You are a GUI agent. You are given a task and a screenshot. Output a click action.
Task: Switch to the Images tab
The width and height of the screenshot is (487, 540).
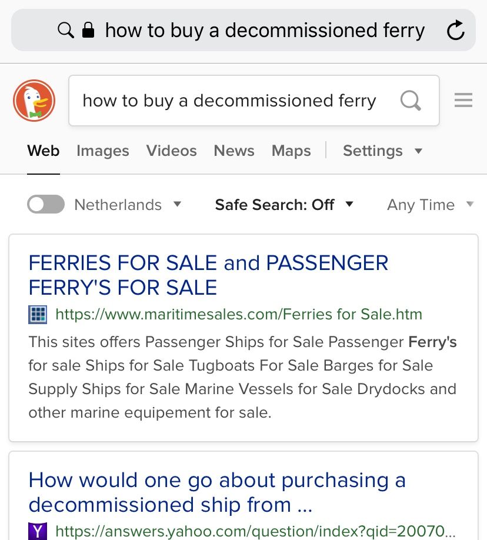(103, 151)
